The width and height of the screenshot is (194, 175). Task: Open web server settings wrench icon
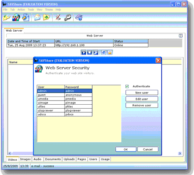[x=96, y=53]
